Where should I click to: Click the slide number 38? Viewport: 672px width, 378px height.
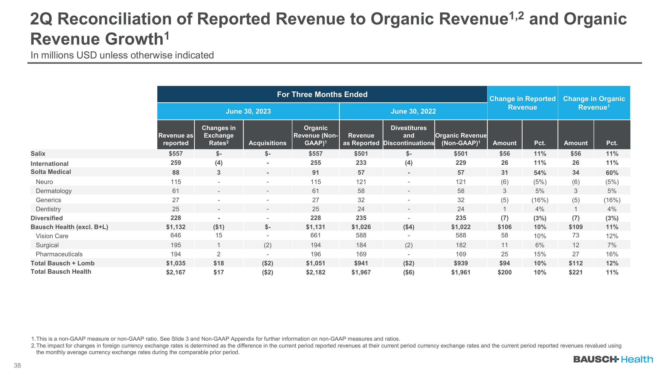point(17,365)
